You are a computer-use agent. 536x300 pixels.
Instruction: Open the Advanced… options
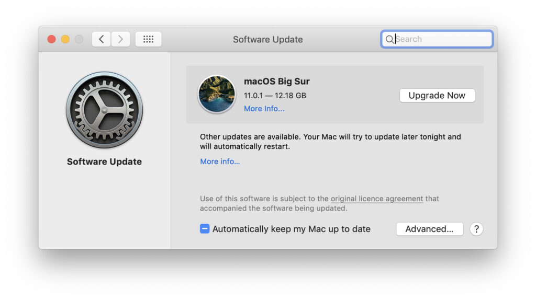coord(429,229)
